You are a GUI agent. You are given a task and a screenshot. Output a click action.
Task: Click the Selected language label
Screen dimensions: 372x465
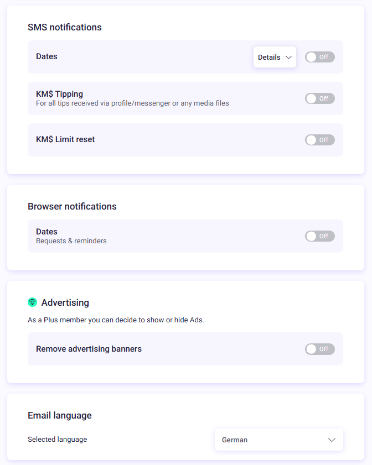pyautogui.click(x=58, y=439)
